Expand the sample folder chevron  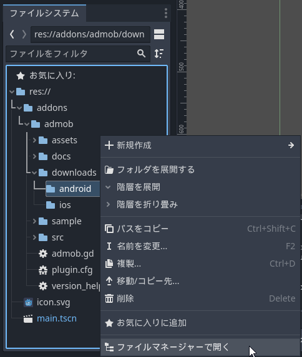(34, 221)
